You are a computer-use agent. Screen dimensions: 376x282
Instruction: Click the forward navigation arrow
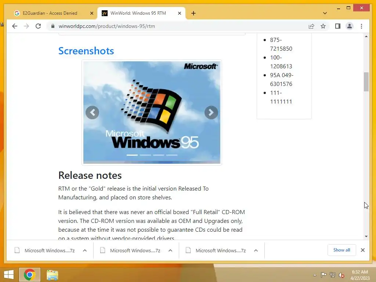26,26
